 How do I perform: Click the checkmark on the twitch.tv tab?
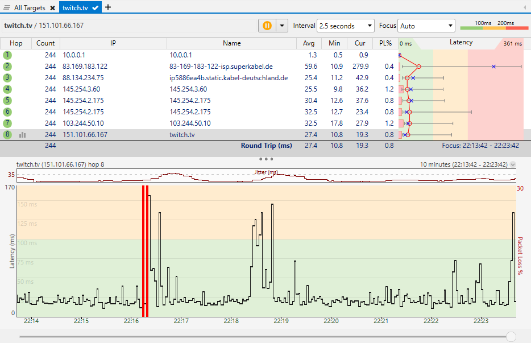(x=96, y=8)
